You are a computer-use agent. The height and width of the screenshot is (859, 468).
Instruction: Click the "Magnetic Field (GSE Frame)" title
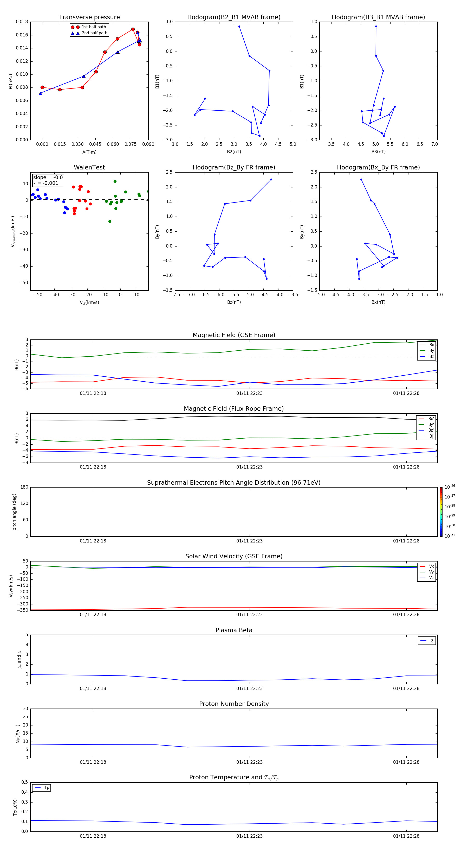[234, 335]
